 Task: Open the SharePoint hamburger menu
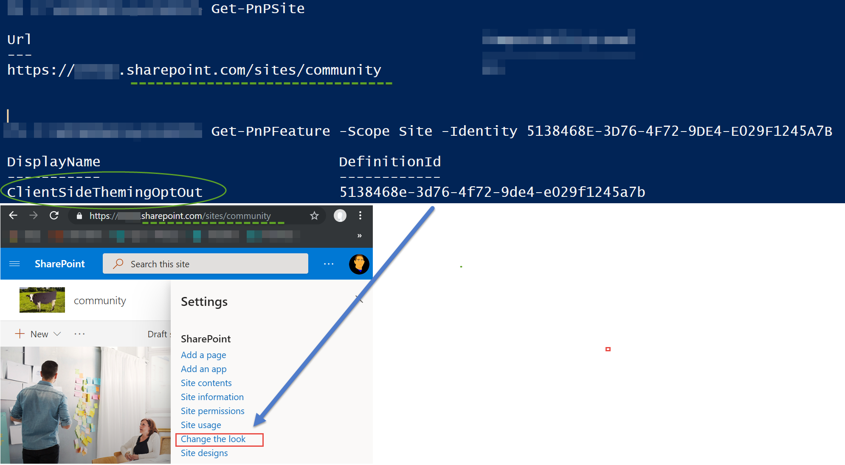(x=14, y=263)
